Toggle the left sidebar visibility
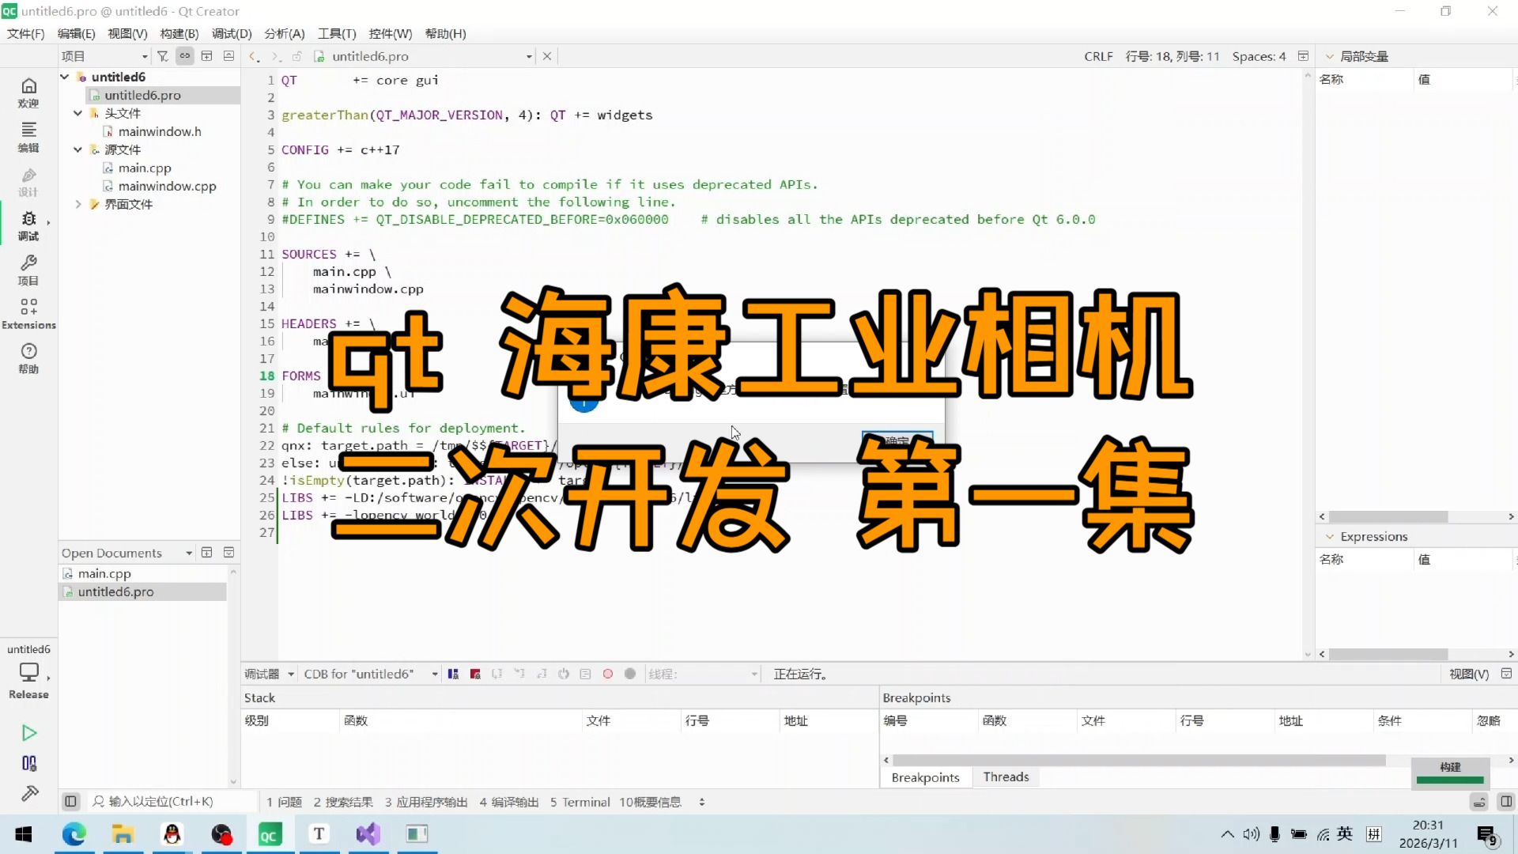Viewport: 1518px width, 854px height. click(x=70, y=801)
